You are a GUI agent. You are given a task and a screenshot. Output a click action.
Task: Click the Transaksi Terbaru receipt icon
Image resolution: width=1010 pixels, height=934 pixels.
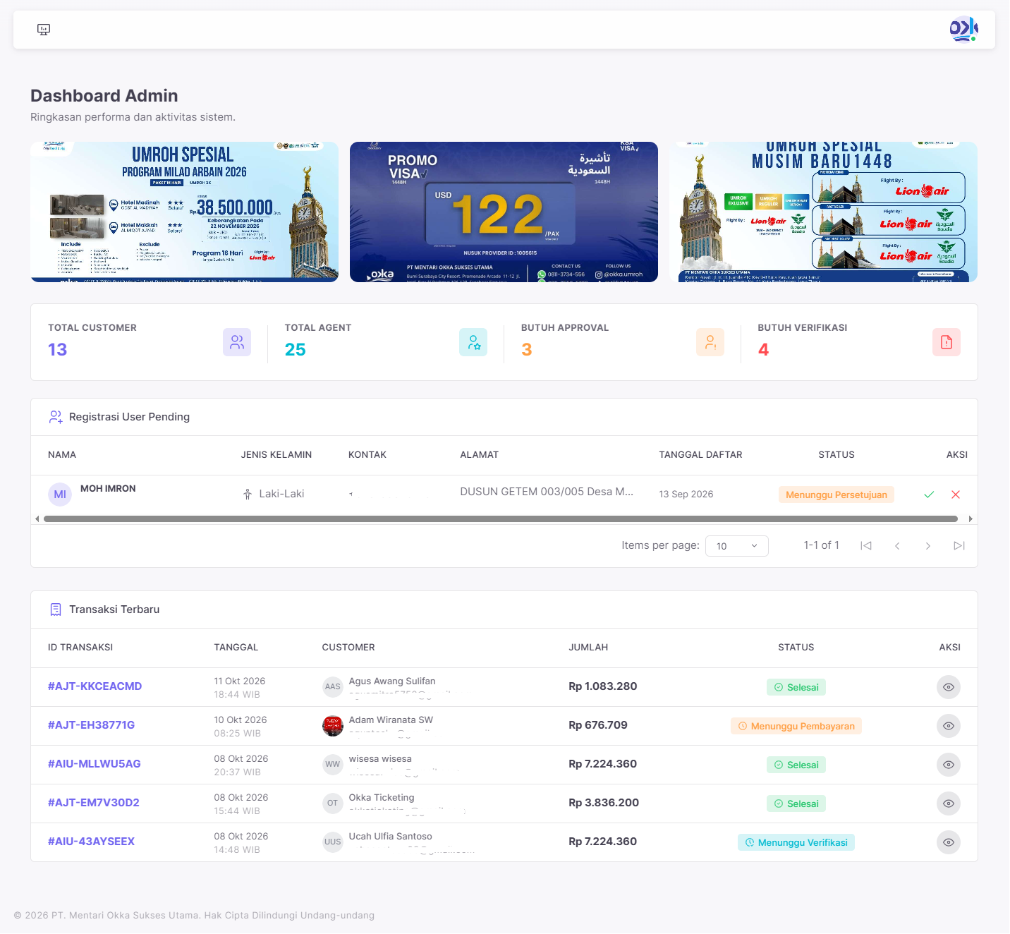[x=56, y=609]
